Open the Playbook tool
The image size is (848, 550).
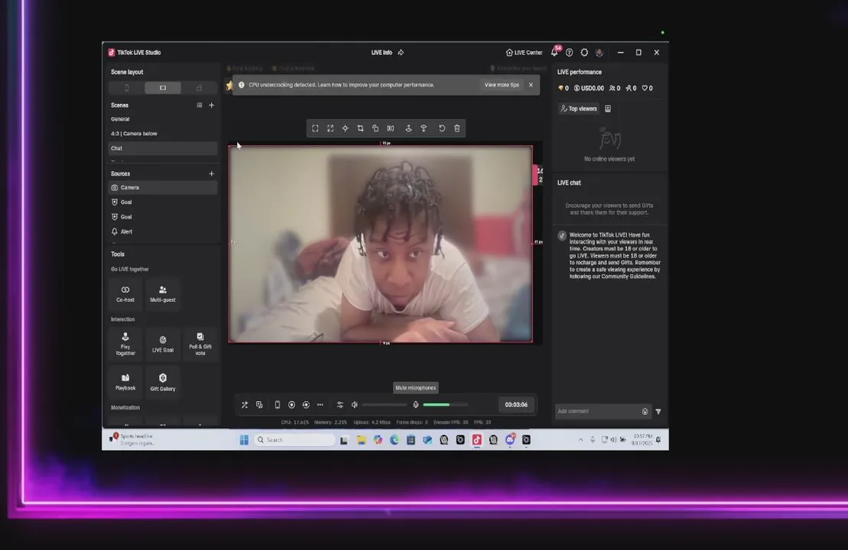[125, 382]
